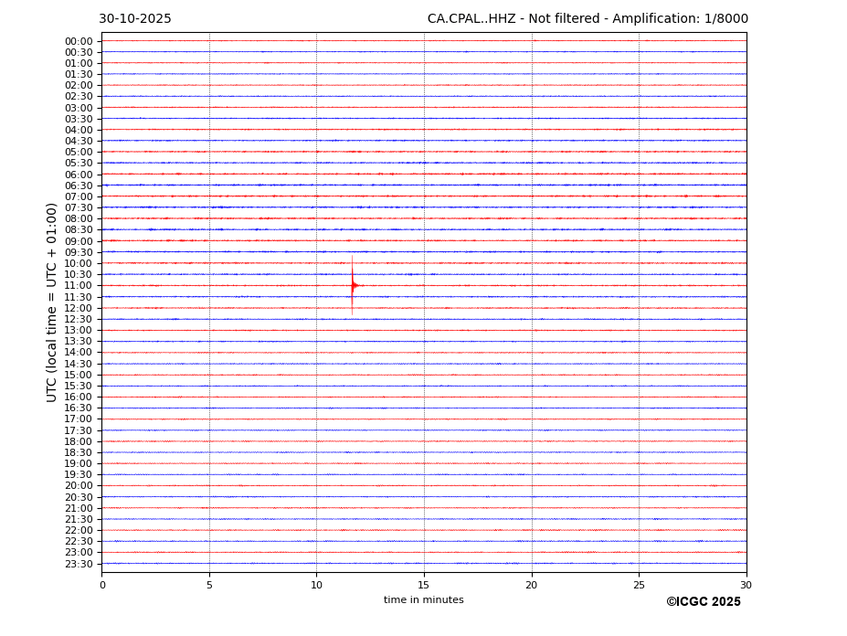Screen dimensions: 847x636
Task: Click the 23:30 time row label
Action: pos(79,564)
